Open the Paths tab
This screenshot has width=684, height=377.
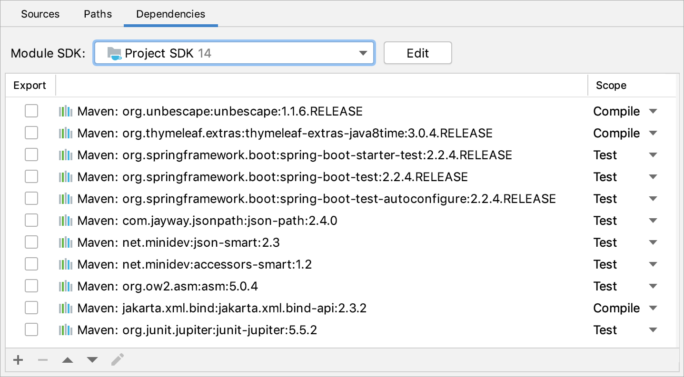[x=98, y=14]
